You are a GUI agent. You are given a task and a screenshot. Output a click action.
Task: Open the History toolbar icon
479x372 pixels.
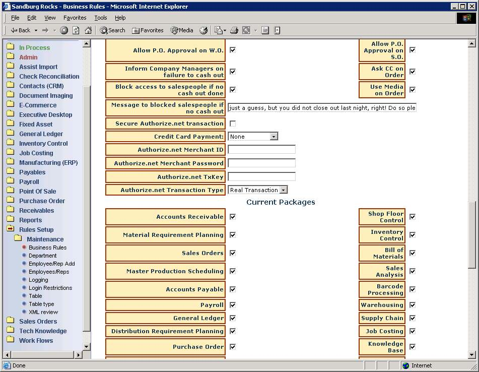[x=203, y=30]
